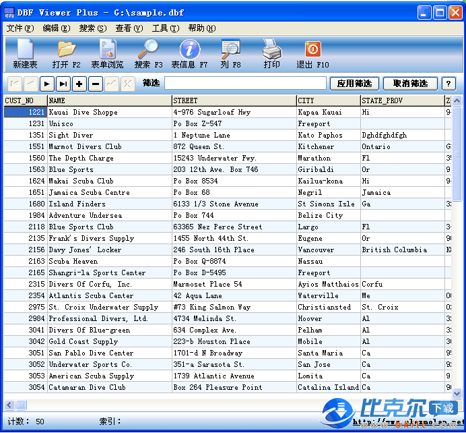The image size is (466, 433).
Task: Click 15243 Underwater Fwy. cell
Action: (234, 158)
